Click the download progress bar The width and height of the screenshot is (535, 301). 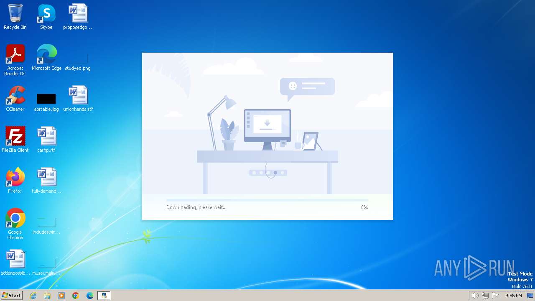coord(267,200)
